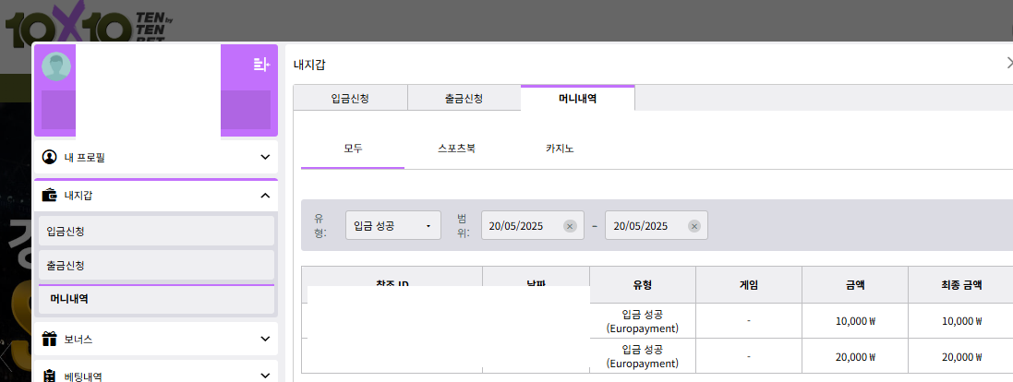Image resolution: width=1013 pixels, height=382 pixels.
Task: Clear the start date with X icon
Action: [570, 226]
